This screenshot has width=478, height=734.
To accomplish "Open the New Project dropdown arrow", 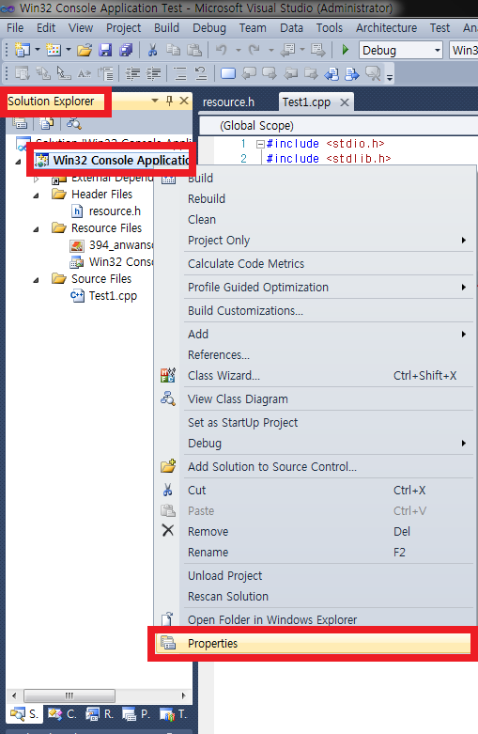I will coord(37,50).
